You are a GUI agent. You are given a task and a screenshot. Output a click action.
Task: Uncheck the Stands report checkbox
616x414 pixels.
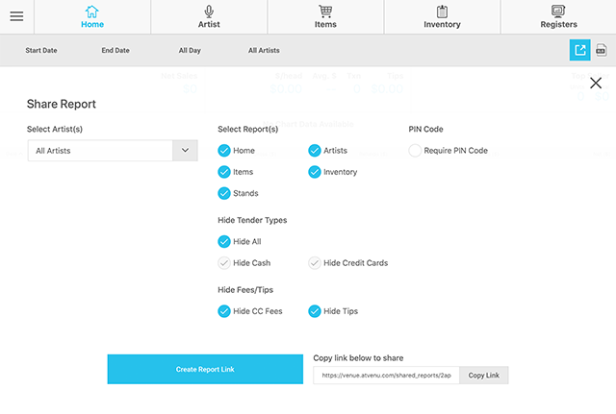pos(224,193)
